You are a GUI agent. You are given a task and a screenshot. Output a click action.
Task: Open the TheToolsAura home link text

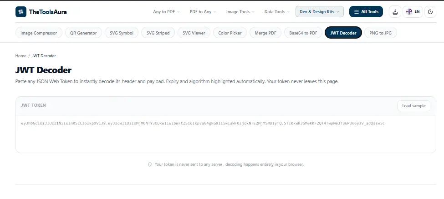(x=48, y=12)
